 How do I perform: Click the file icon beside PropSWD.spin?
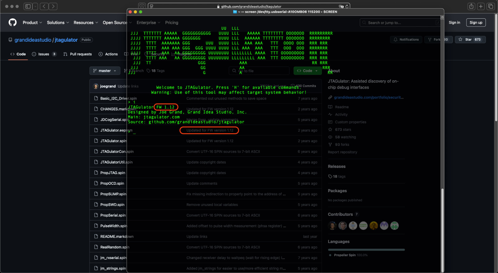[96, 205]
